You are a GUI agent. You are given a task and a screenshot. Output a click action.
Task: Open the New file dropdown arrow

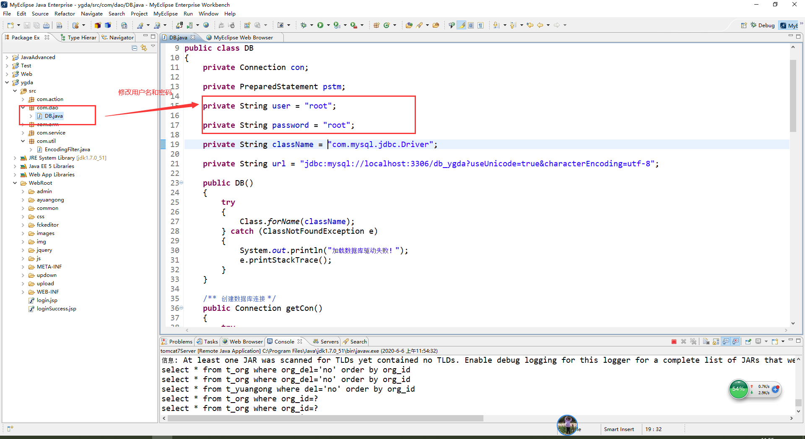pos(18,25)
